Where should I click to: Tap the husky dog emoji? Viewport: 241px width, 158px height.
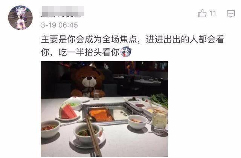[126, 52]
